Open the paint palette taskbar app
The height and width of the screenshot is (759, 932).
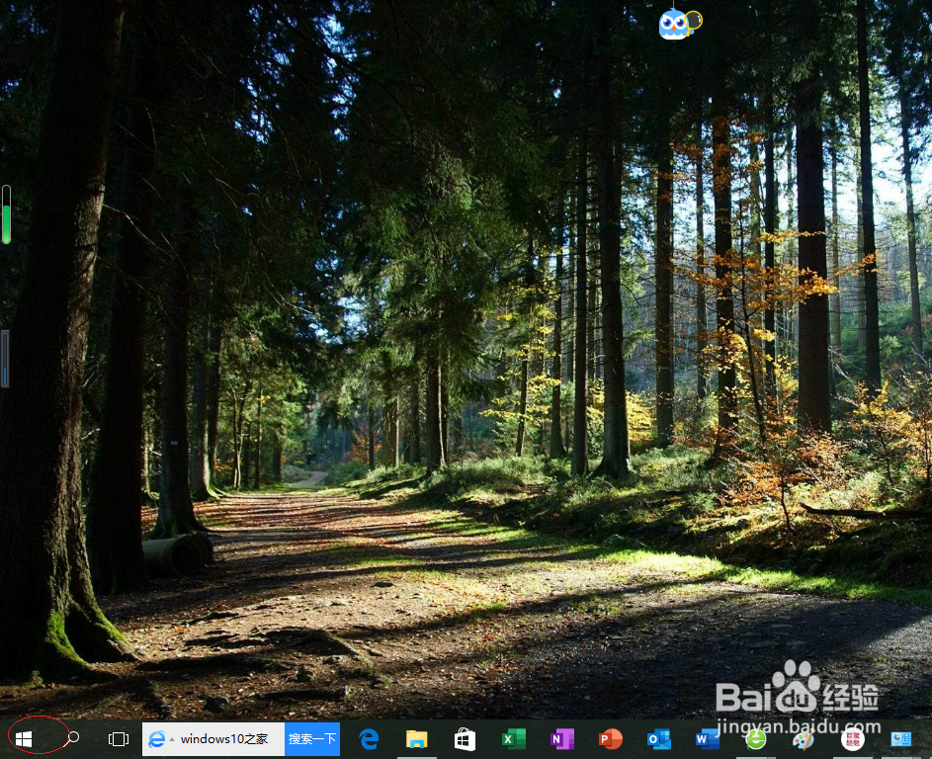803,738
